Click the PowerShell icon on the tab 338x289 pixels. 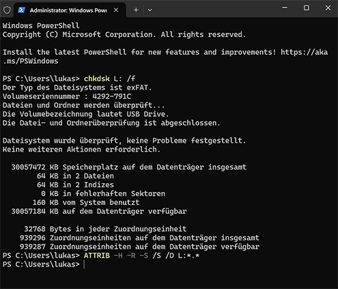click(x=22, y=10)
